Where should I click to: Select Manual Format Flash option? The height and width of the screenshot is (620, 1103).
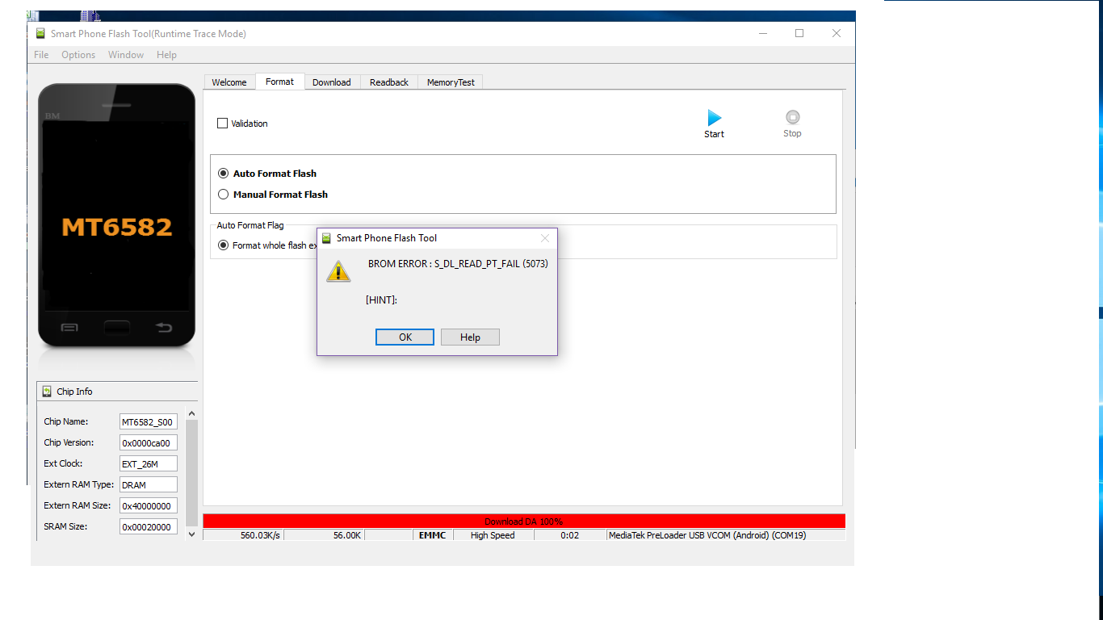224,195
